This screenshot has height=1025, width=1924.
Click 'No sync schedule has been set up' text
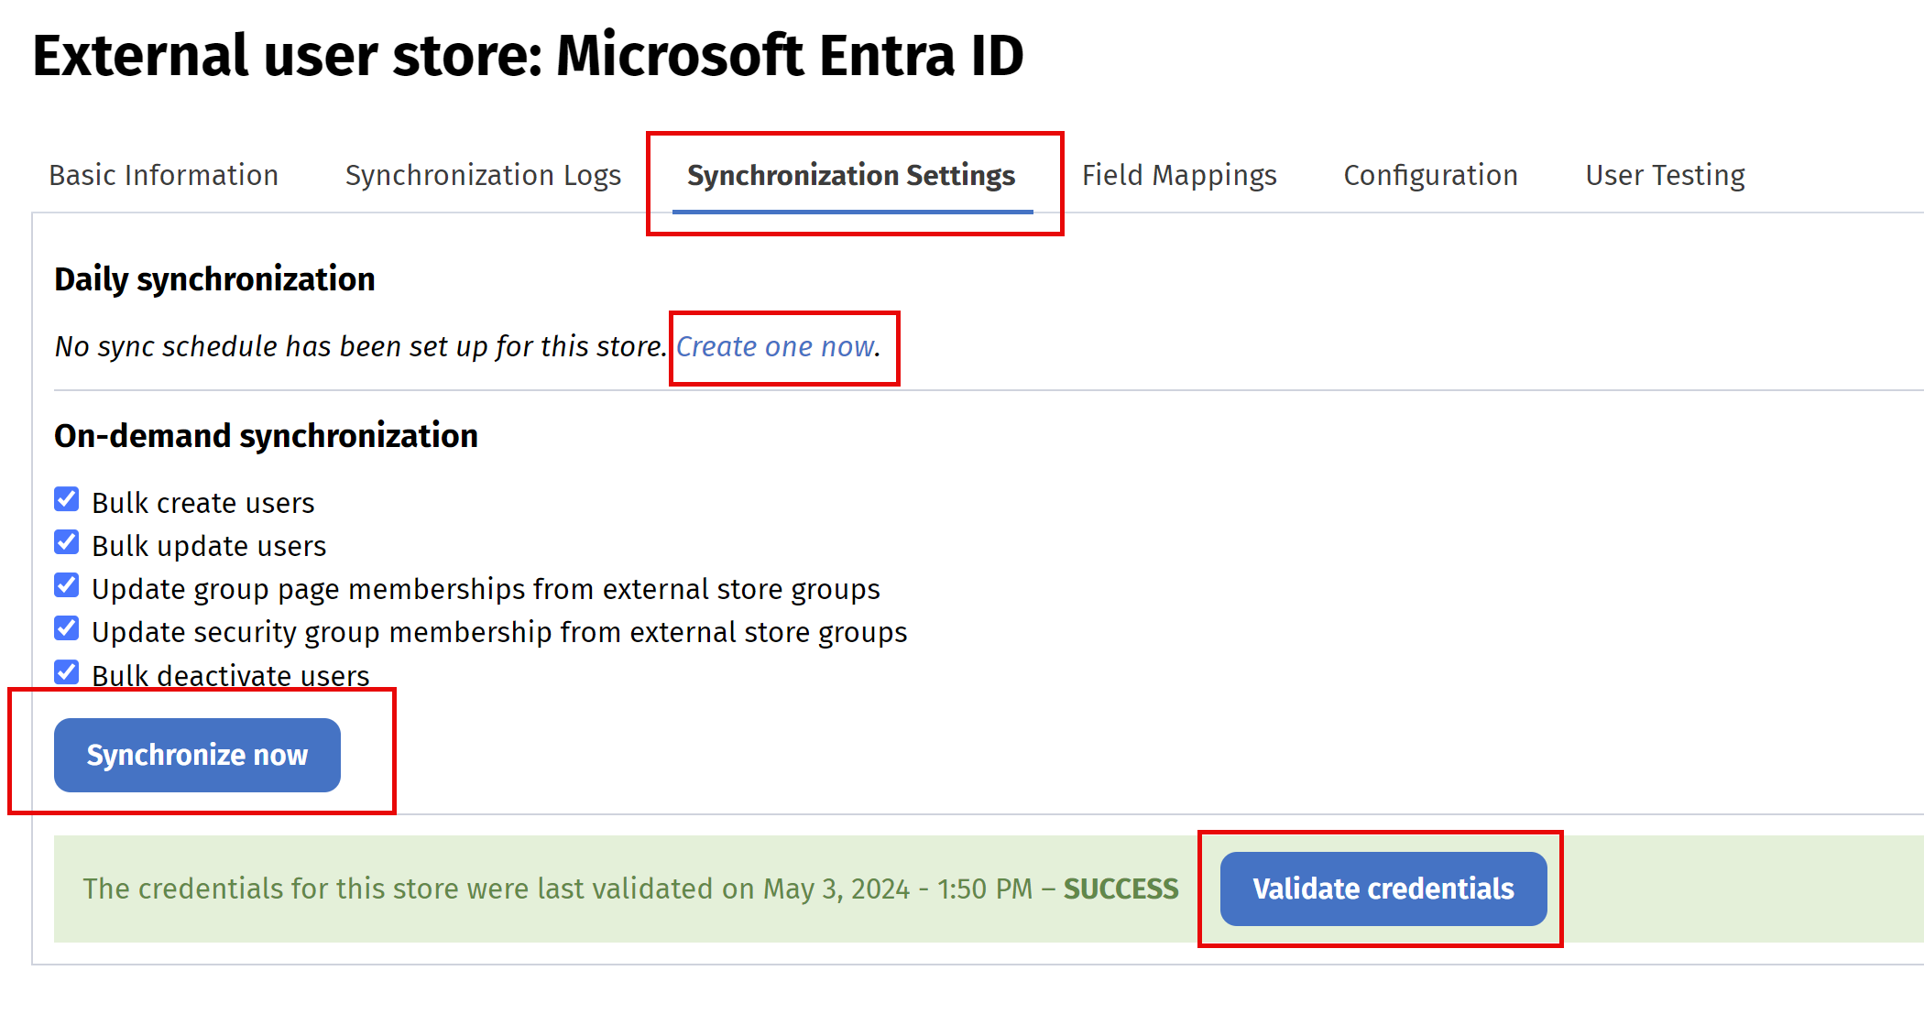[x=360, y=347]
